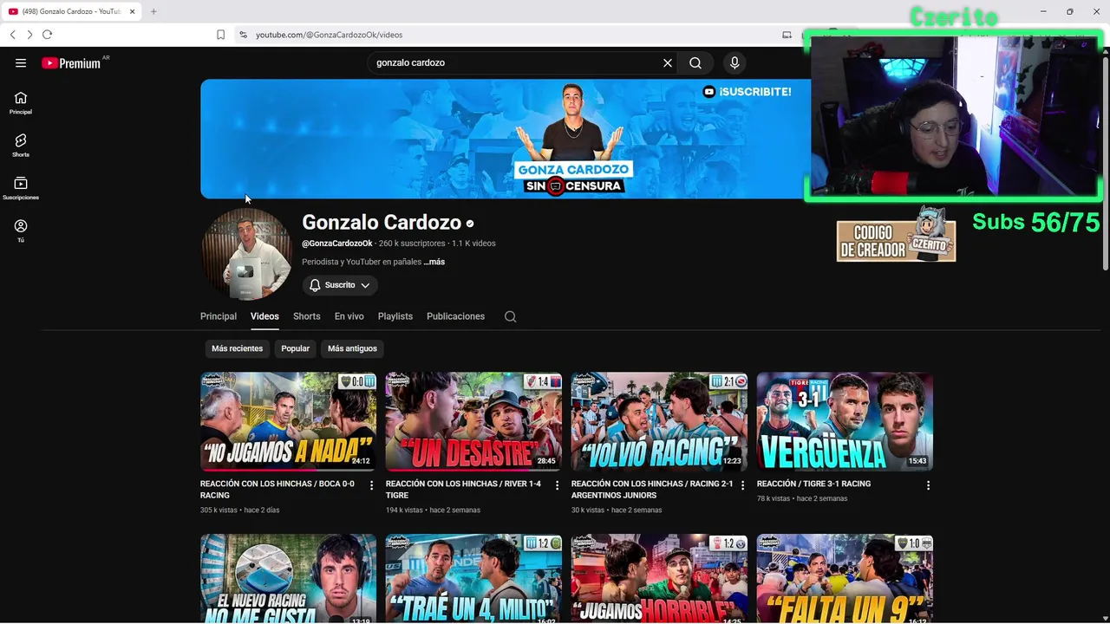Play the "JUGAMOS HORRIBLE" thumbnail
Viewport: 1110px width, 624px height.
(660, 579)
